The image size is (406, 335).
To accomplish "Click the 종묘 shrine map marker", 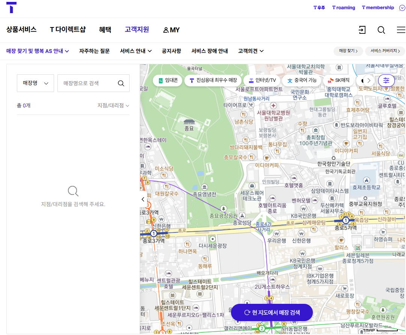I will click(x=189, y=122).
